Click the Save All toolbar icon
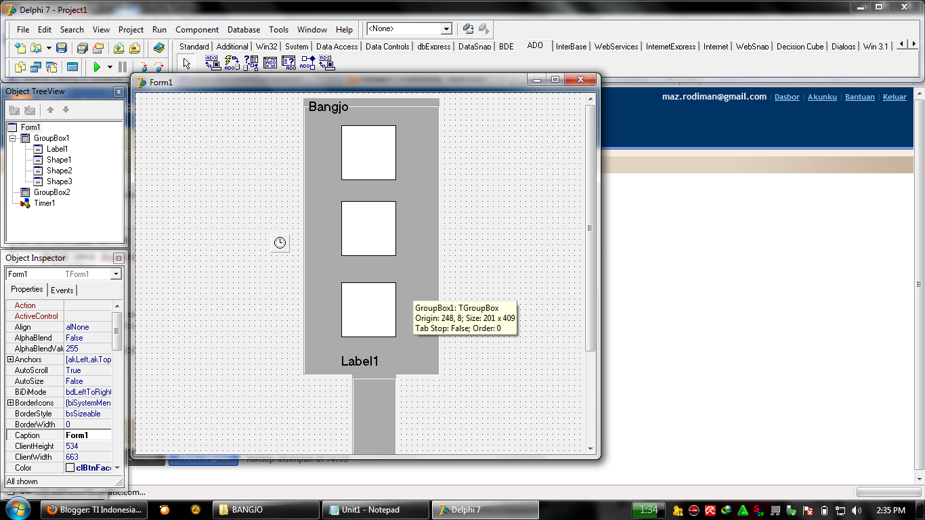The width and height of the screenshot is (925, 520). click(83, 48)
